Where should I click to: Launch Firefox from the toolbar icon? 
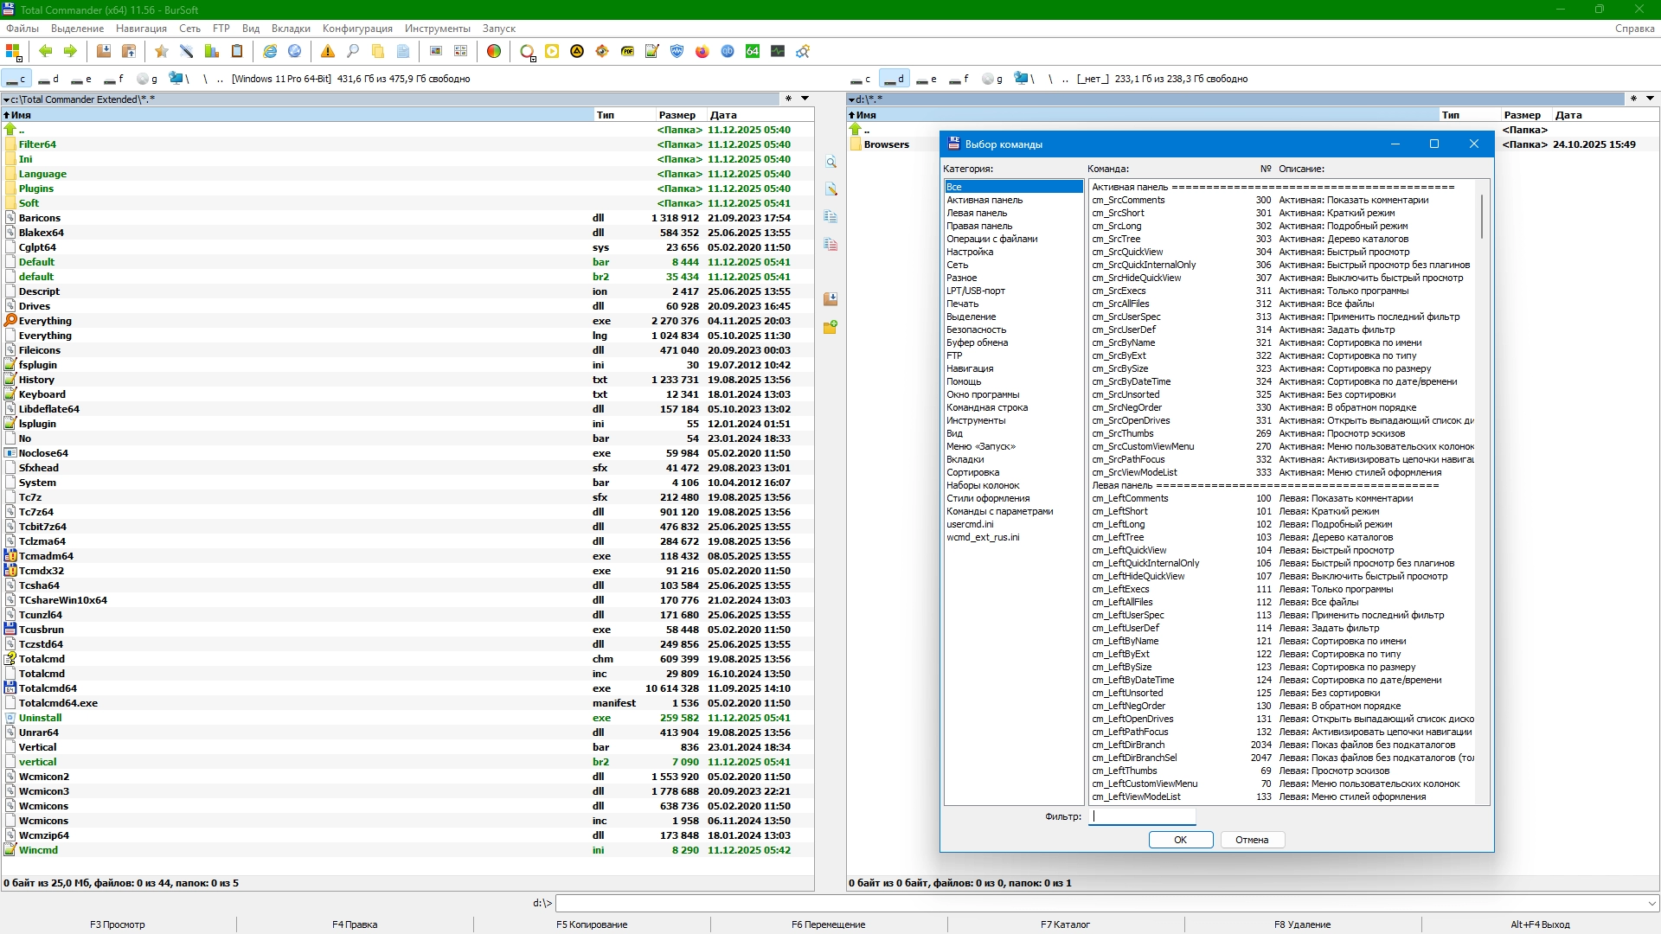pos(702,52)
